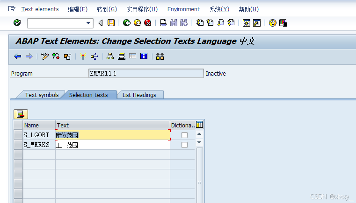Toggle Display/Change with the pencil icon
The width and height of the screenshot is (356, 203).
pyautogui.click(x=45, y=56)
